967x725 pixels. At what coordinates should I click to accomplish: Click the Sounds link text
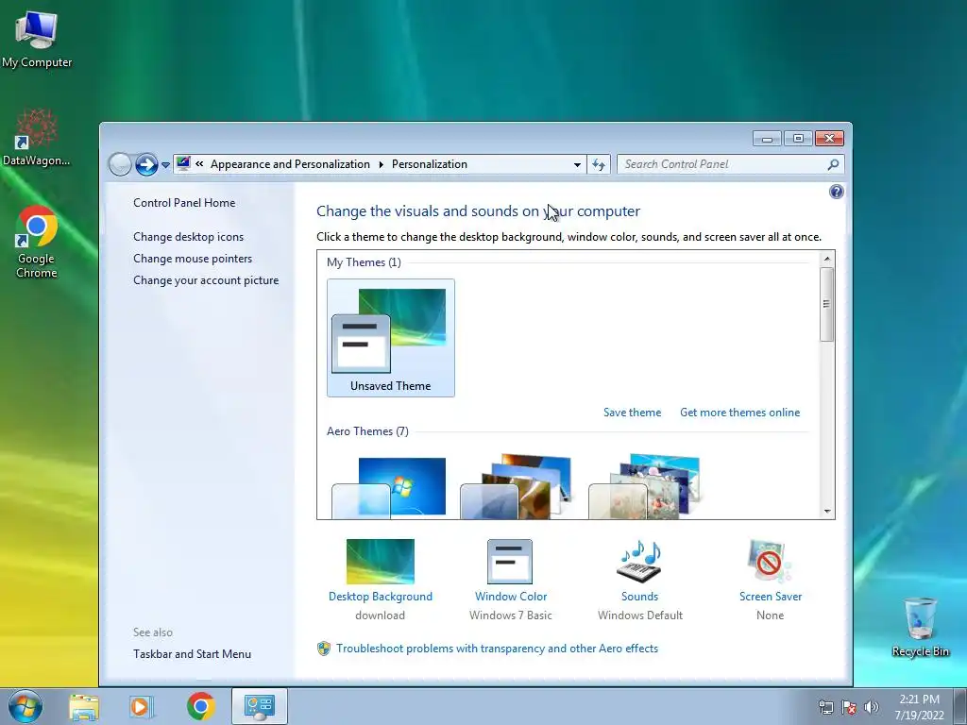639,597
